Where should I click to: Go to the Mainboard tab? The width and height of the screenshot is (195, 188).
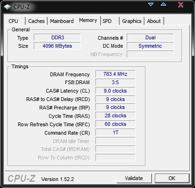click(x=62, y=21)
